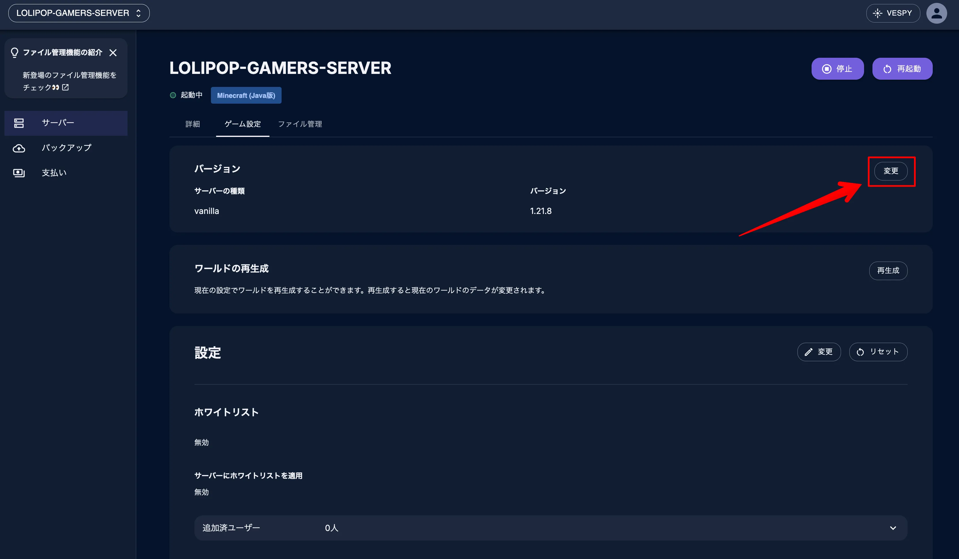Click the lightbulb icon in the notice
The height and width of the screenshot is (559, 959).
click(x=14, y=53)
